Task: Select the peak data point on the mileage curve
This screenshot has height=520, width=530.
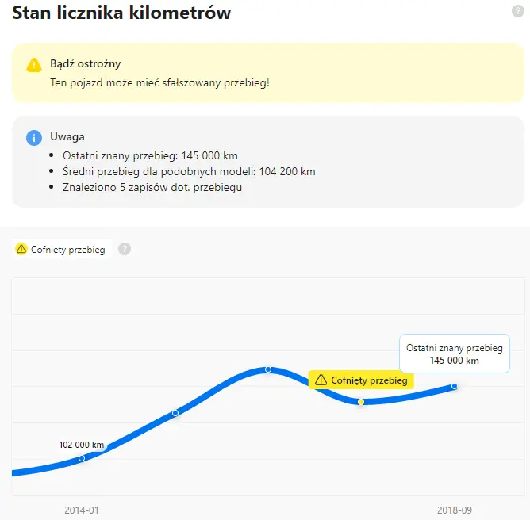Action: pyautogui.click(x=268, y=369)
